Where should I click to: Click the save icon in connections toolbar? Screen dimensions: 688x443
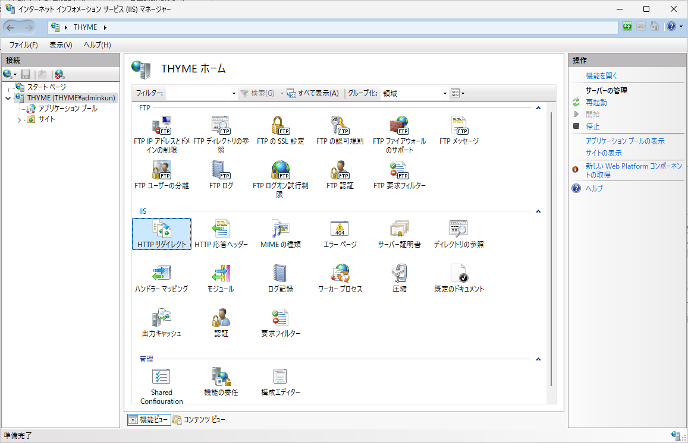click(x=26, y=74)
